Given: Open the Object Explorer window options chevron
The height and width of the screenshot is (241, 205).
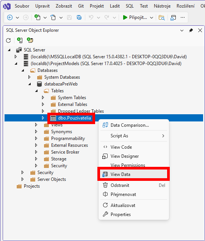Looking at the screenshot, I should tap(182, 30).
